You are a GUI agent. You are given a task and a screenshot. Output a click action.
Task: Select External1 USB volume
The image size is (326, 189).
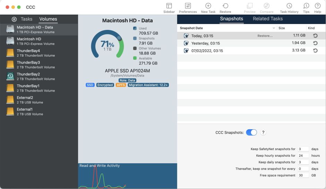(25, 111)
